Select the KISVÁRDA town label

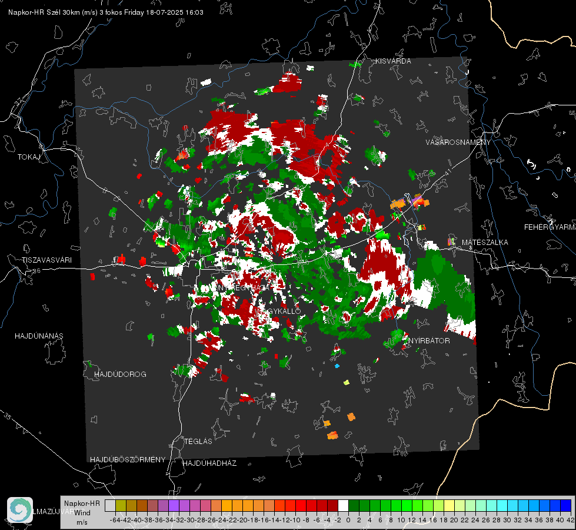[393, 61]
